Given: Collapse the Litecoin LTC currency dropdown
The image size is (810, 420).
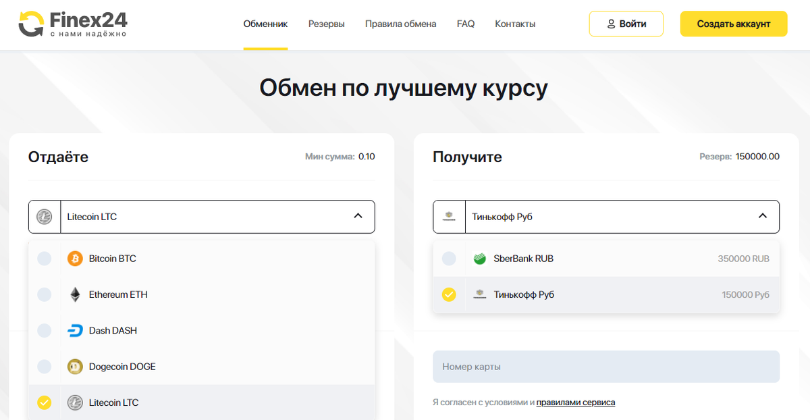Looking at the screenshot, I should tap(202, 217).
